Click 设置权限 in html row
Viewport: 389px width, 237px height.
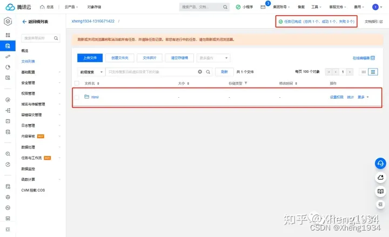tap(337, 97)
